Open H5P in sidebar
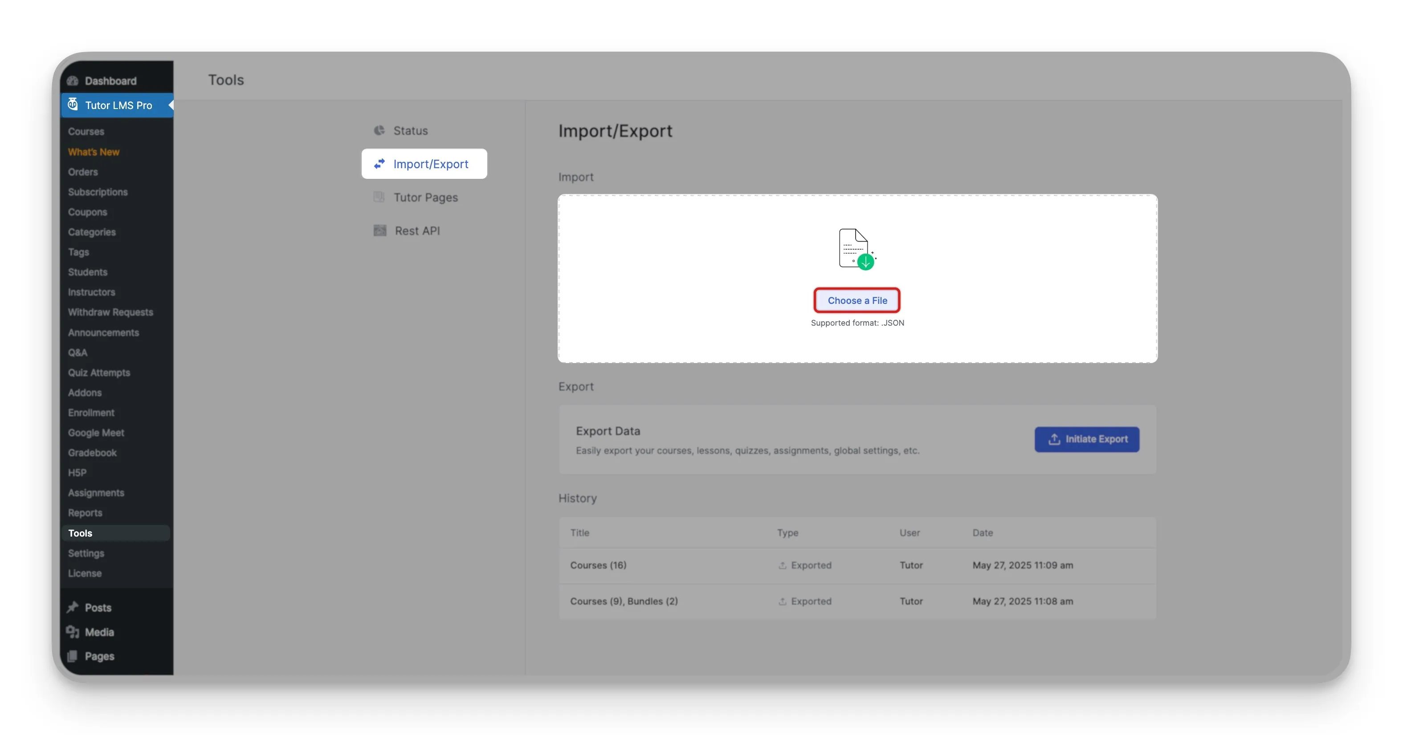Image resolution: width=1403 pixels, height=735 pixels. click(77, 473)
